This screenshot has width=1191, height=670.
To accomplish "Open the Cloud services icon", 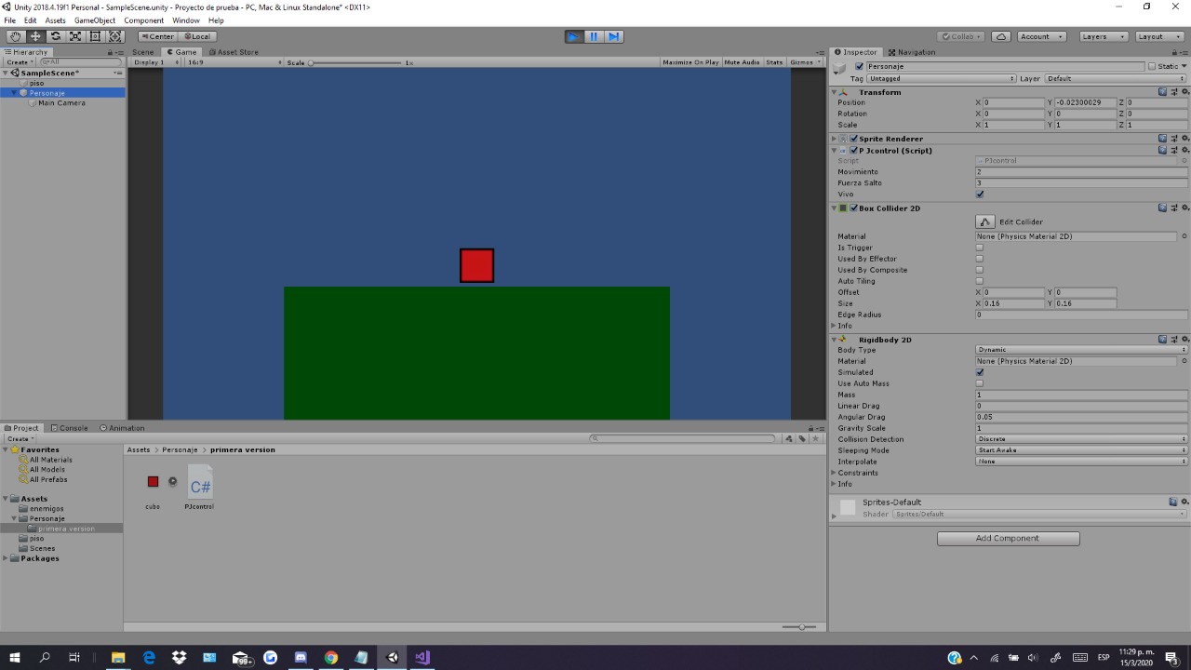I will [x=1001, y=36].
